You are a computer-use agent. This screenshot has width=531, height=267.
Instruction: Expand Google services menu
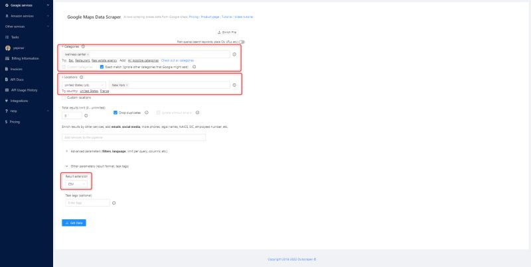[x=27, y=5]
